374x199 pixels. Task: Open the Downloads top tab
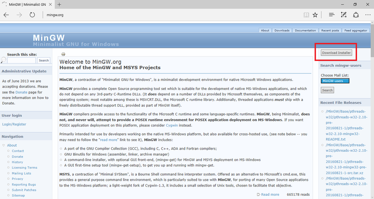pos(282,31)
